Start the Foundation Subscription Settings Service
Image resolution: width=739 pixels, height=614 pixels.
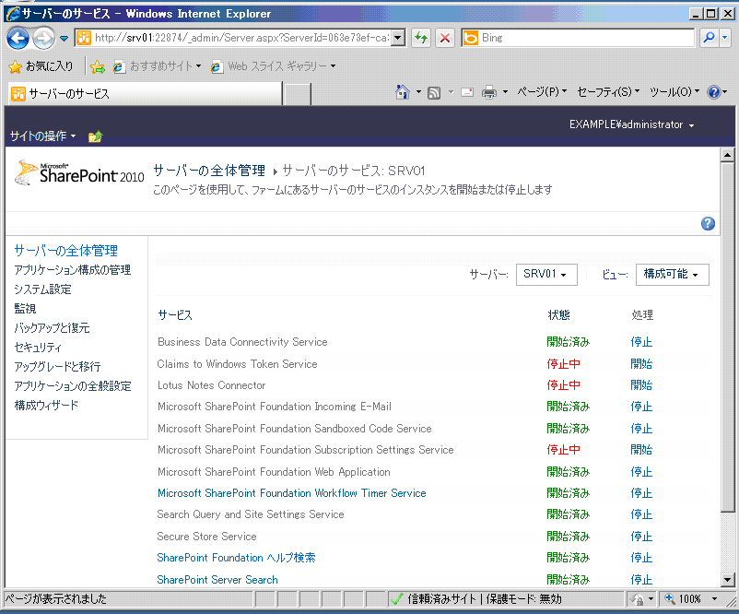coord(641,450)
